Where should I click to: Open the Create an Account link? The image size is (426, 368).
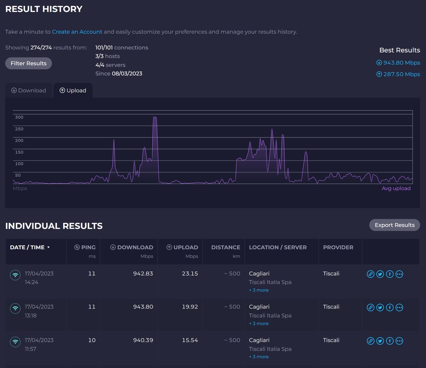coord(77,32)
